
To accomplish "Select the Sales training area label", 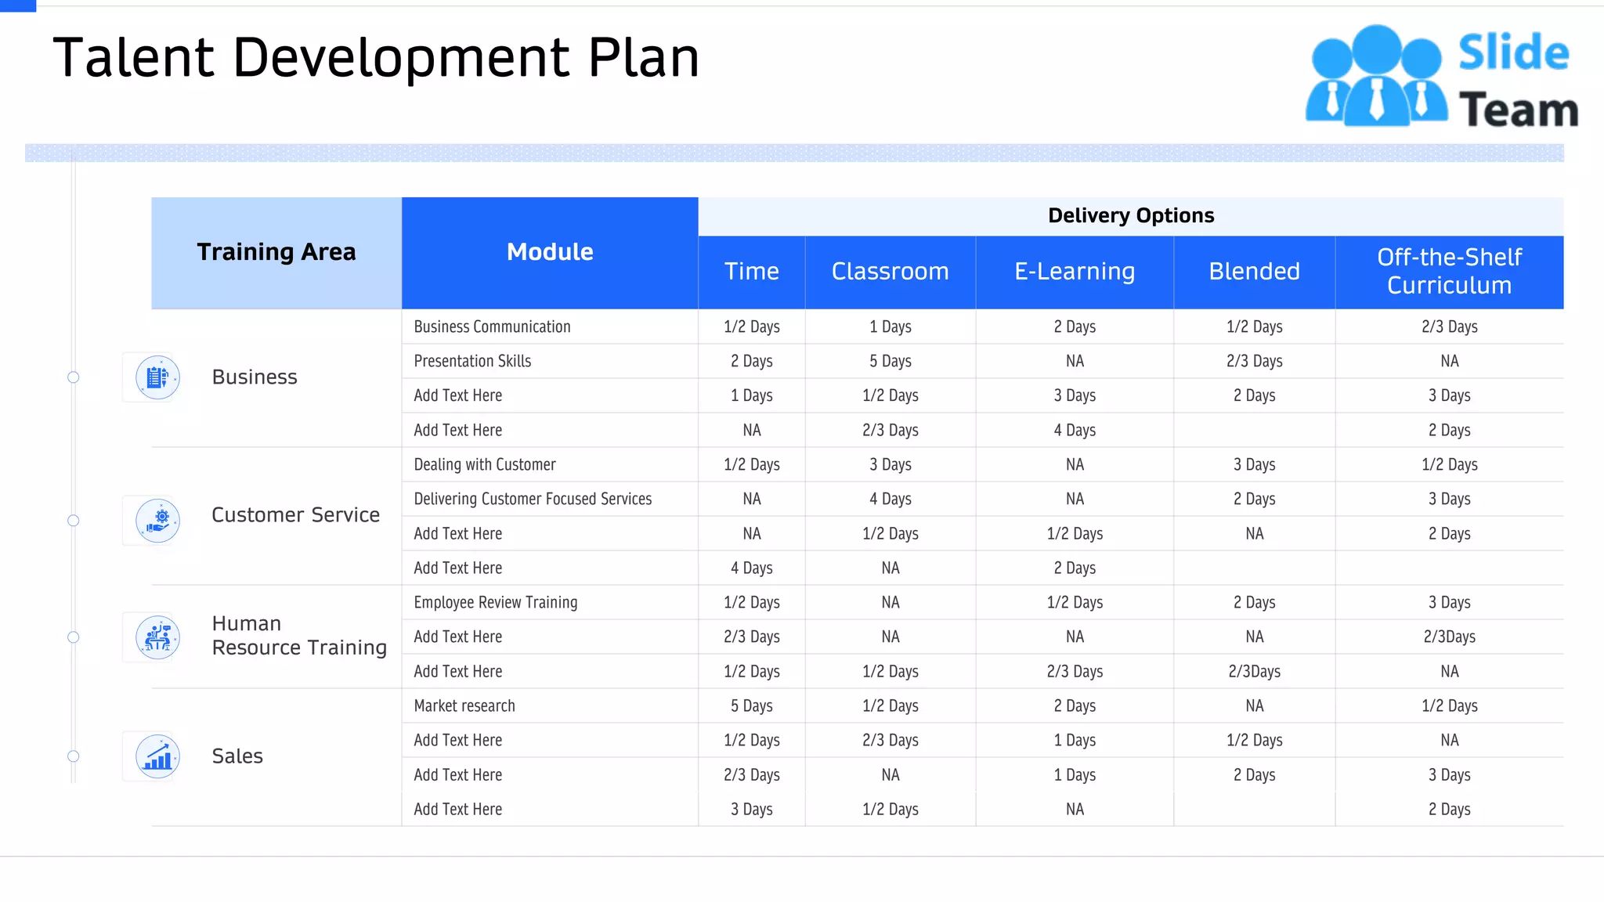I will [x=237, y=756].
